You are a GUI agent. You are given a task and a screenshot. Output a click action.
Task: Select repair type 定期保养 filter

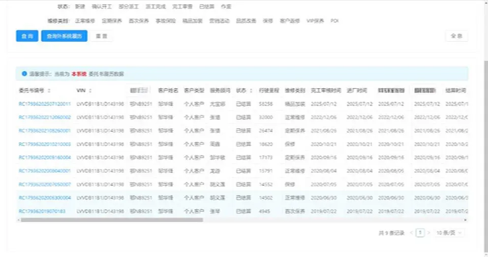click(x=112, y=21)
